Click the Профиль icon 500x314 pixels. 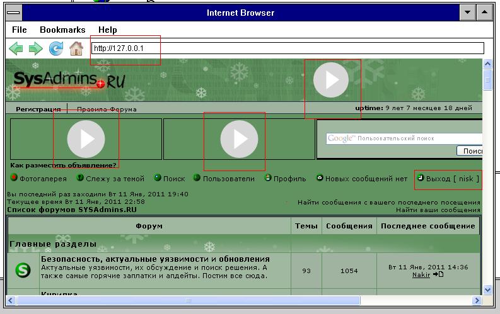268,177
